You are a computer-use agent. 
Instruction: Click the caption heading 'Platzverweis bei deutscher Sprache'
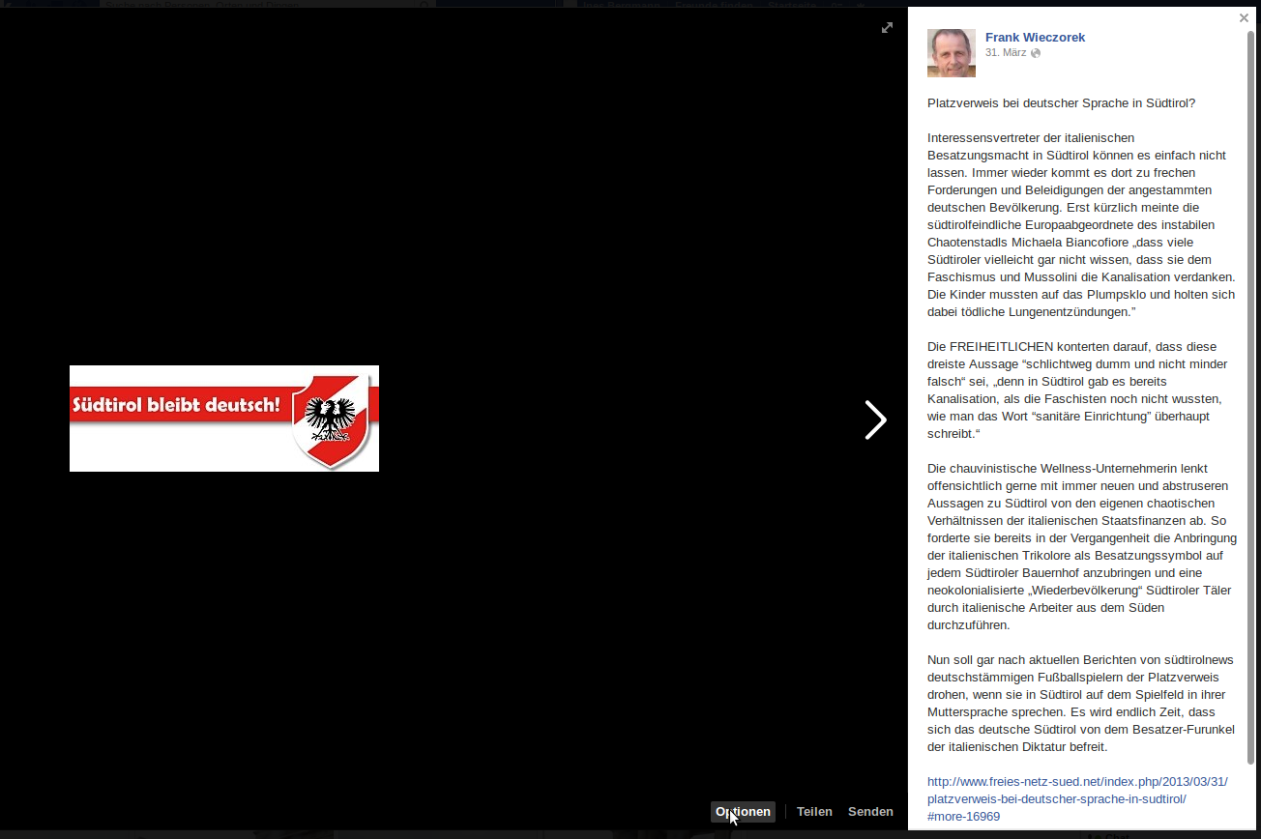[1061, 102]
